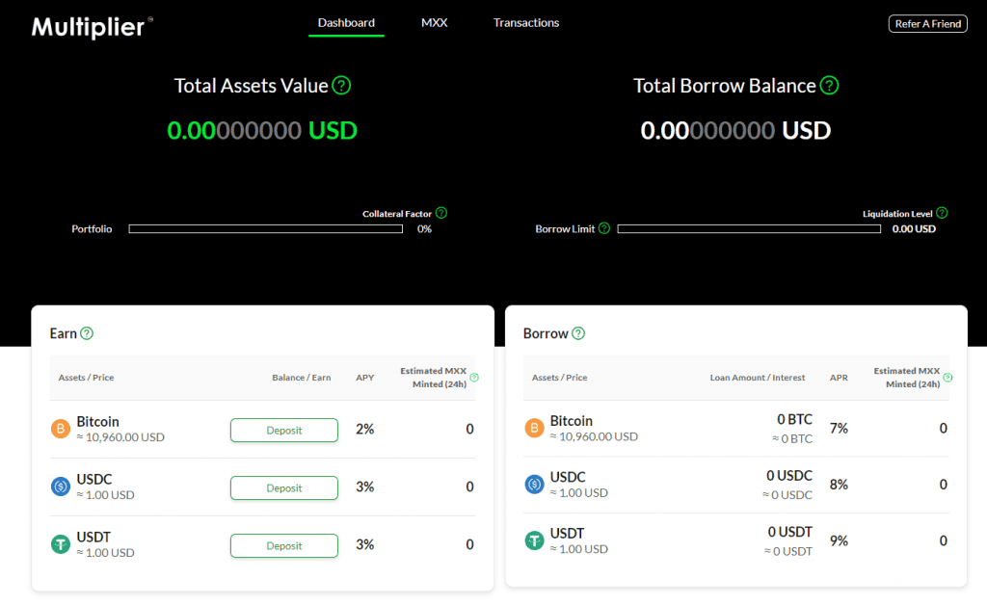Deposit Bitcoin in the Earn panel
The height and width of the screenshot is (605, 987).
point(284,431)
